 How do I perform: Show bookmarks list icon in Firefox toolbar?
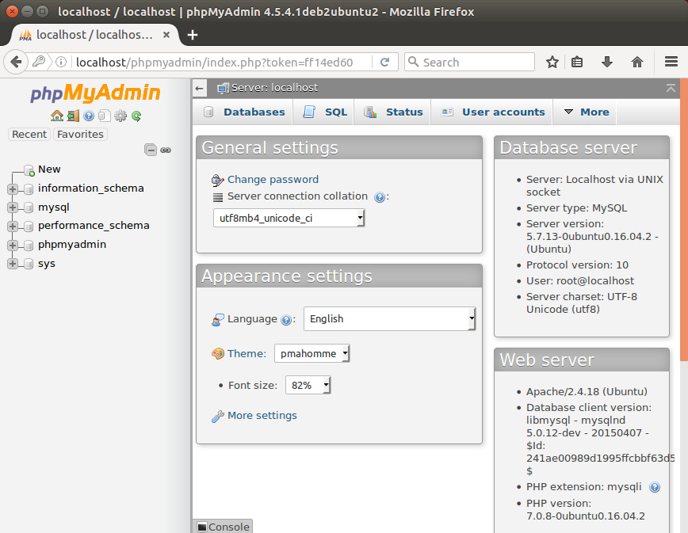[577, 63]
